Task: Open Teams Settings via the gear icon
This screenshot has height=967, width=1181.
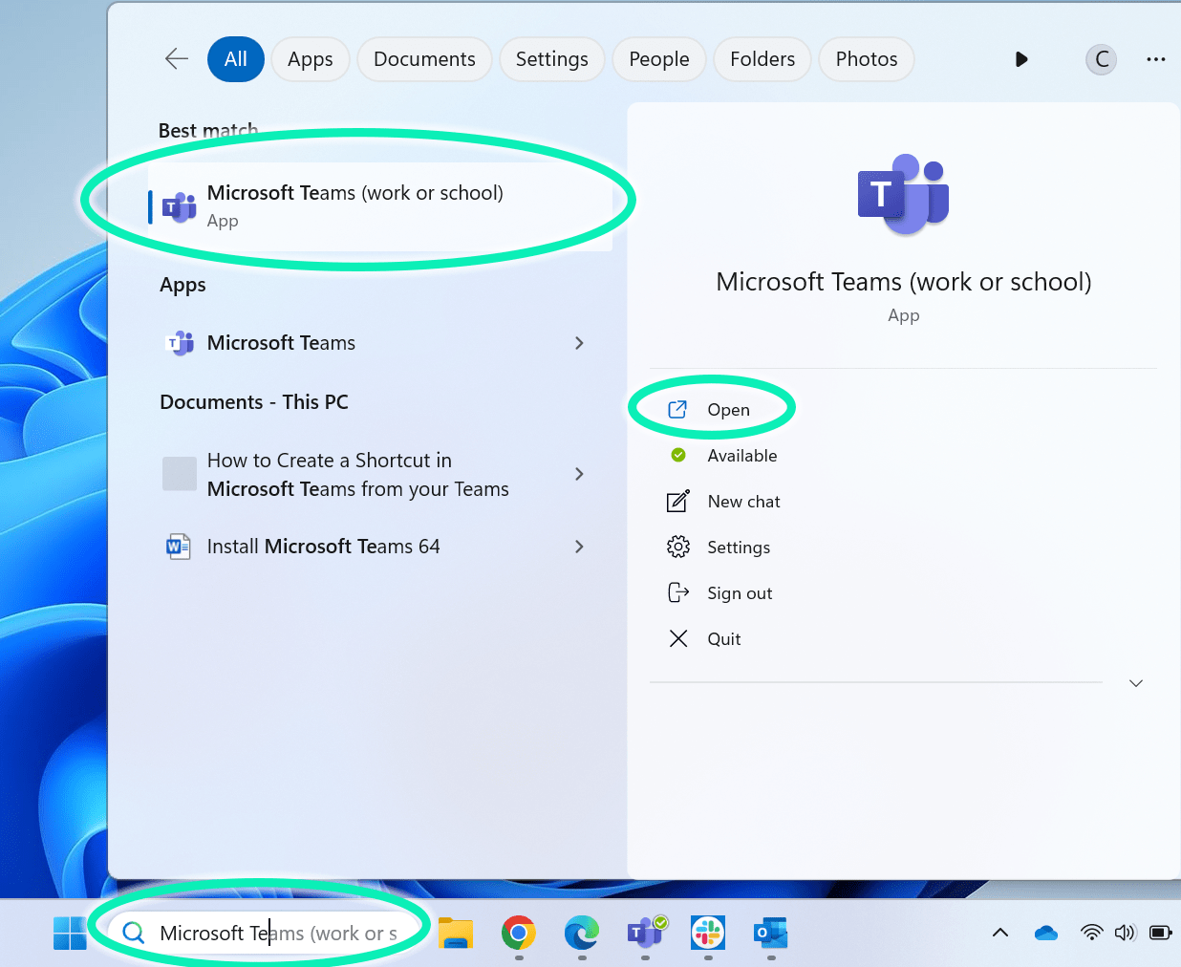Action: tap(738, 547)
